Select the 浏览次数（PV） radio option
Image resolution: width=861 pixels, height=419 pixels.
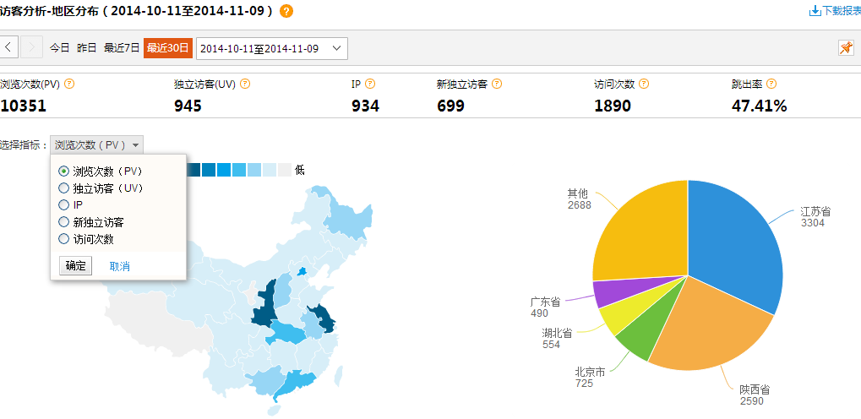[x=63, y=171]
